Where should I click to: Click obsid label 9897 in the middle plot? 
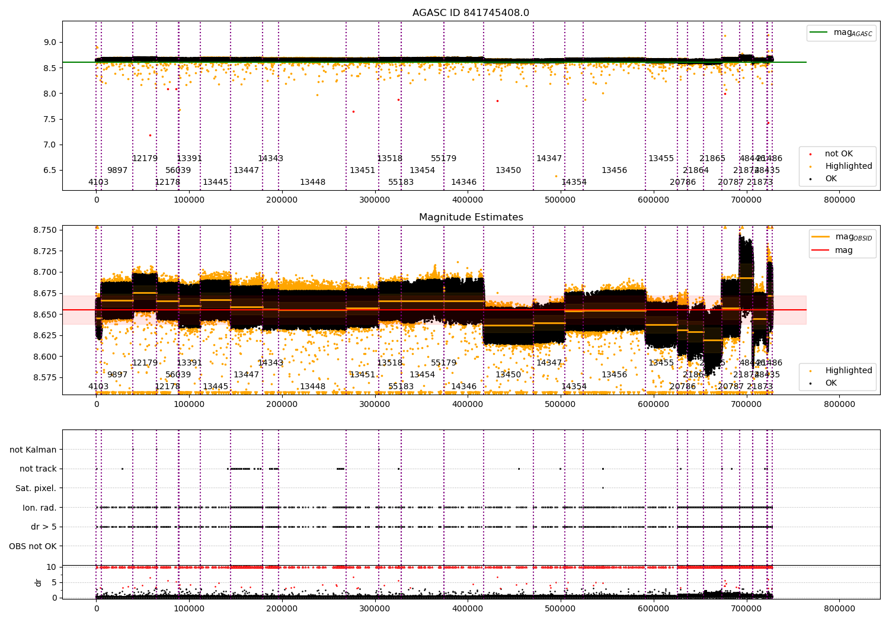[117, 375]
